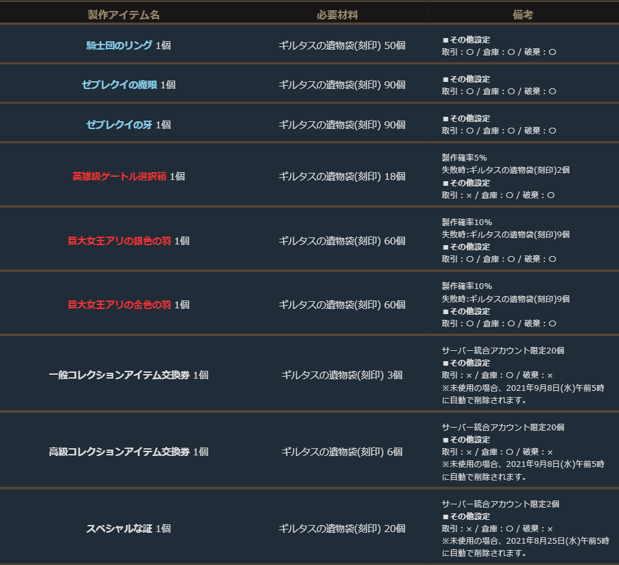Screen dimensions: 619x565
Task: Open the ゼブレクイの魔眼 item link
Action: point(119,84)
